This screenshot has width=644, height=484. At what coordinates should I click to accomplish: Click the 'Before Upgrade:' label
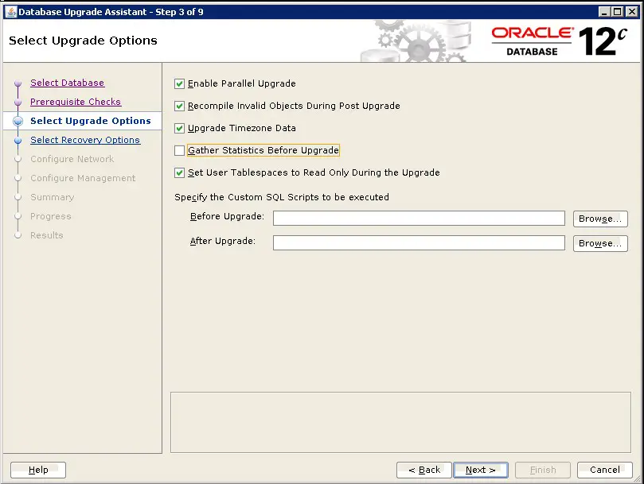[x=227, y=217]
